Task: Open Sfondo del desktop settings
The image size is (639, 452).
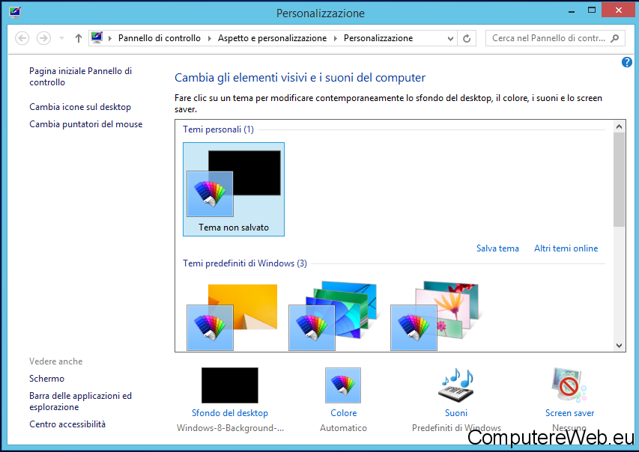Action: point(230,413)
